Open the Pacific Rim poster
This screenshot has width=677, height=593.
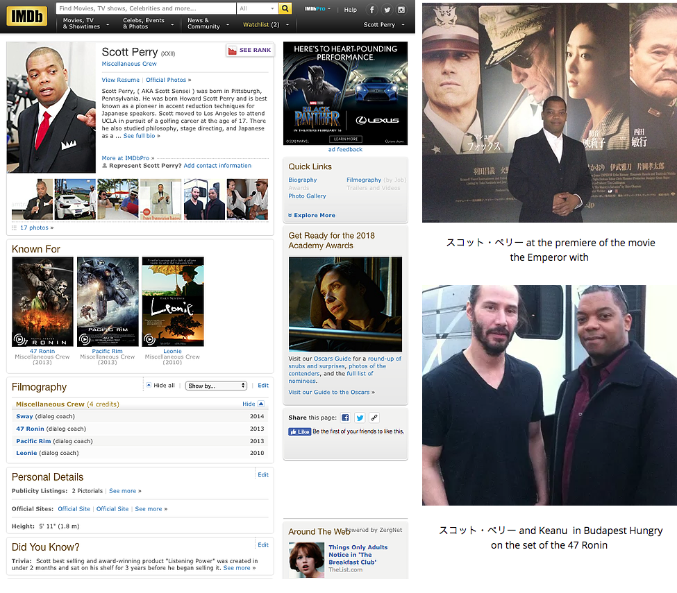point(108,302)
